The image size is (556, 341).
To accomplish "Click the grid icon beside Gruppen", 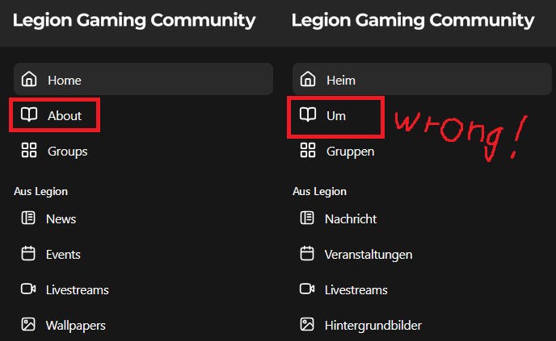I will click(308, 150).
